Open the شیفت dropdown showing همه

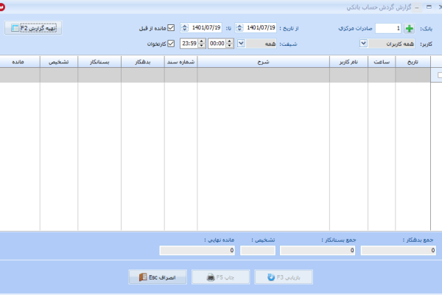click(241, 44)
